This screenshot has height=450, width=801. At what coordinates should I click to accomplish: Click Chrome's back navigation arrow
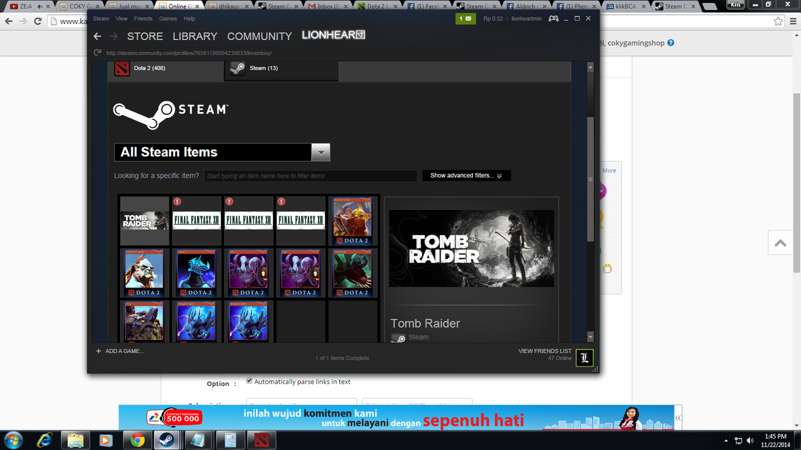tap(8, 21)
